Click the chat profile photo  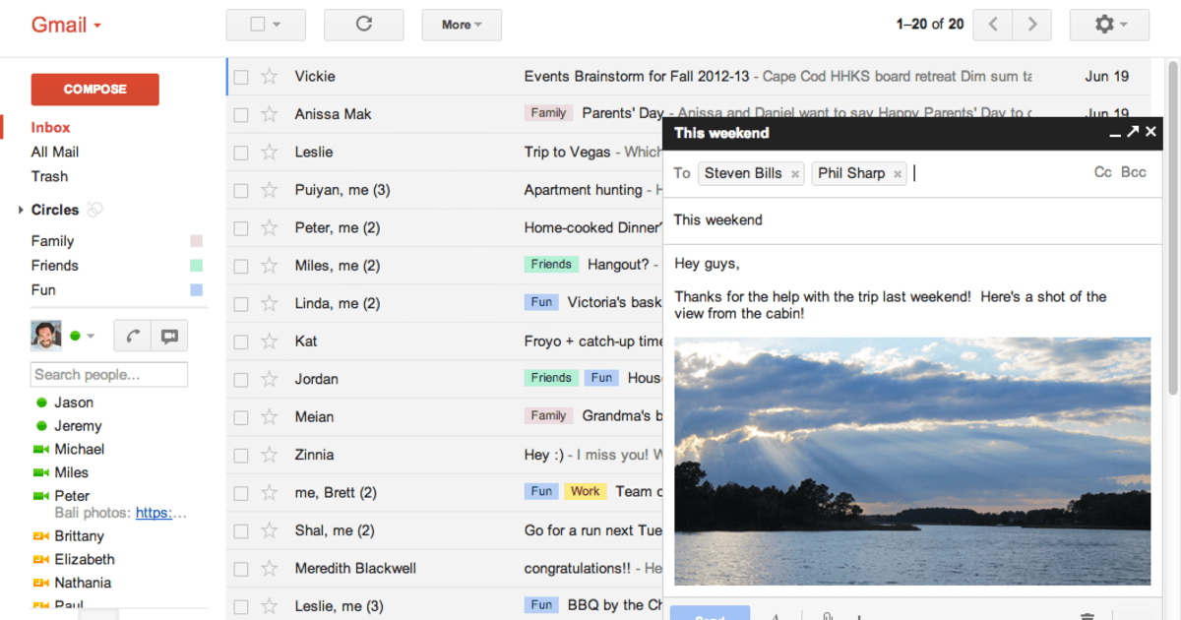point(46,336)
